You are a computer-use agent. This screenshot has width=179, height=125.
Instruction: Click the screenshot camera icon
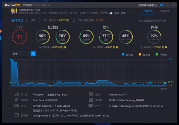(x=162, y=5)
